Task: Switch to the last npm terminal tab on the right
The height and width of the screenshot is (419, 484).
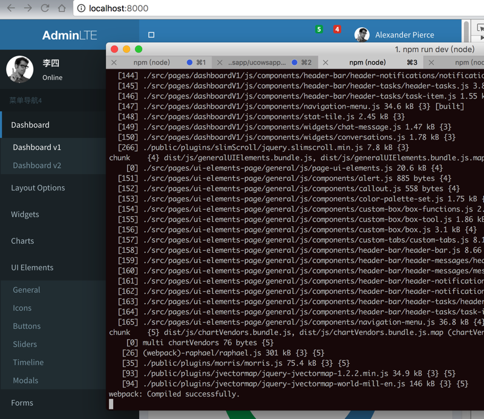Action: point(454,62)
